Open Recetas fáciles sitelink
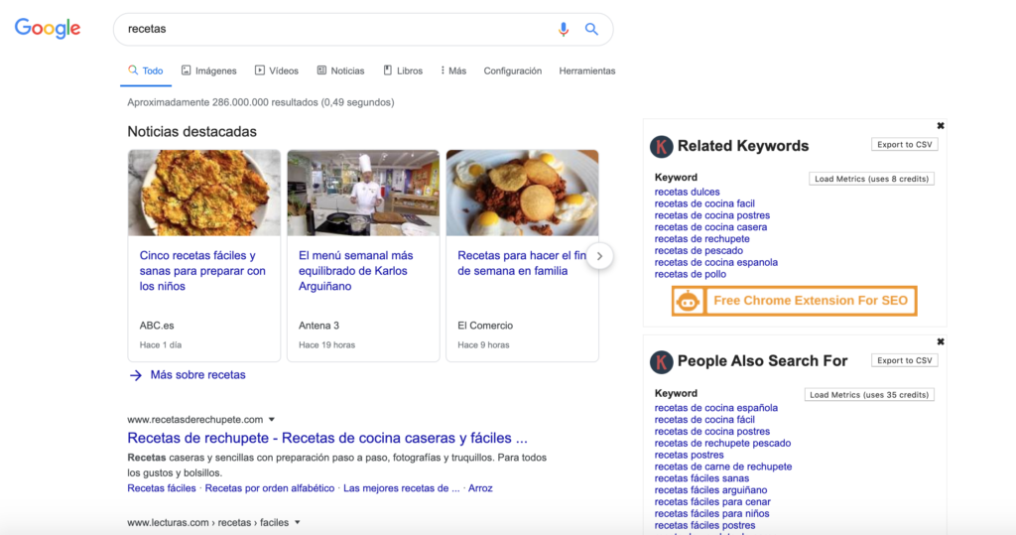The height and width of the screenshot is (535, 1016). pos(162,488)
